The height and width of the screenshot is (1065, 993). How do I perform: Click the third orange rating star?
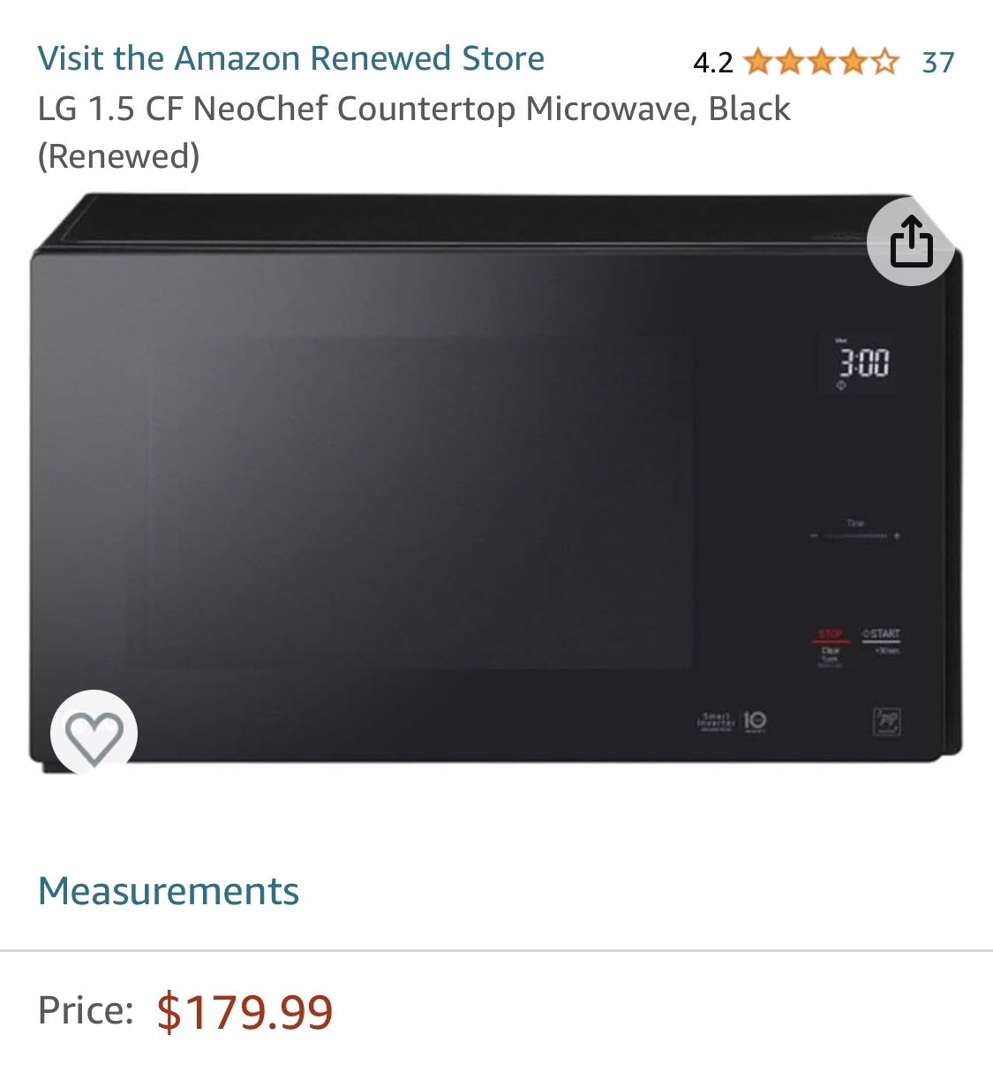click(x=821, y=62)
